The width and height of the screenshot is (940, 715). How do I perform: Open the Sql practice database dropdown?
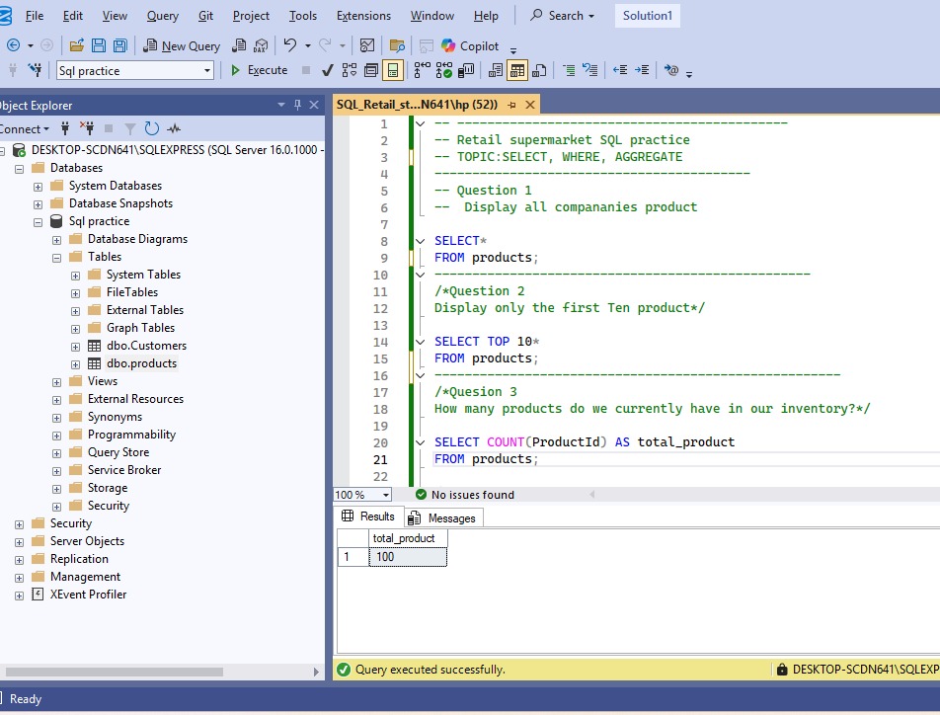(x=135, y=71)
